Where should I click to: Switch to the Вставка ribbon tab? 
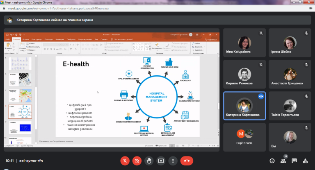[x=25, y=40]
